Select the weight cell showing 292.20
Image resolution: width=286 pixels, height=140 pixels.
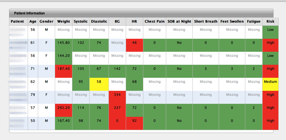pos(64,108)
